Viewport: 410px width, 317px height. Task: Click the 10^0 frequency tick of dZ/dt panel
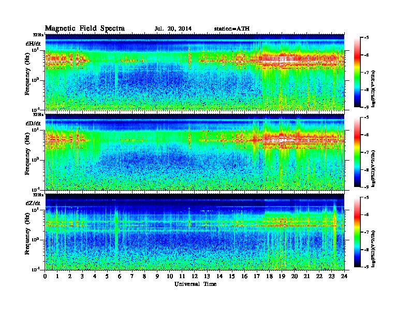click(x=35, y=240)
